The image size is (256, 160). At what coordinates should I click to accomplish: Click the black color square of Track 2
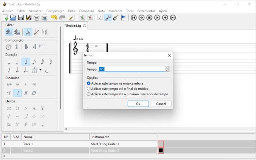pos(161,151)
